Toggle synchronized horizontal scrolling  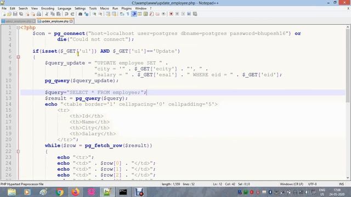pos(114,14)
